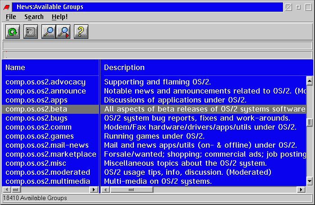
Task: Select comp.os.os2.beta group
Action: click(x=37, y=109)
